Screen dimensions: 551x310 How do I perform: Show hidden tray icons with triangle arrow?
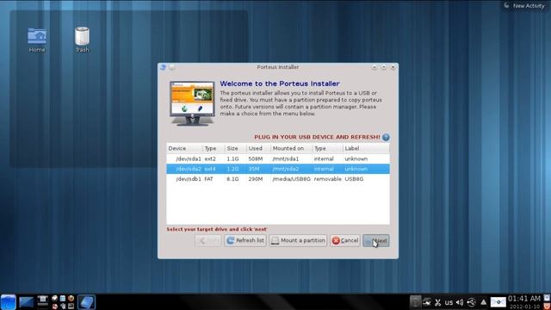pos(484,302)
